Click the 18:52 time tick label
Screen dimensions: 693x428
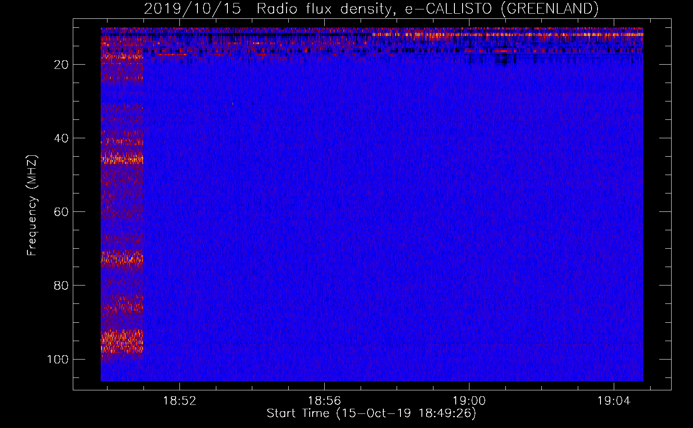click(x=180, y=401)
